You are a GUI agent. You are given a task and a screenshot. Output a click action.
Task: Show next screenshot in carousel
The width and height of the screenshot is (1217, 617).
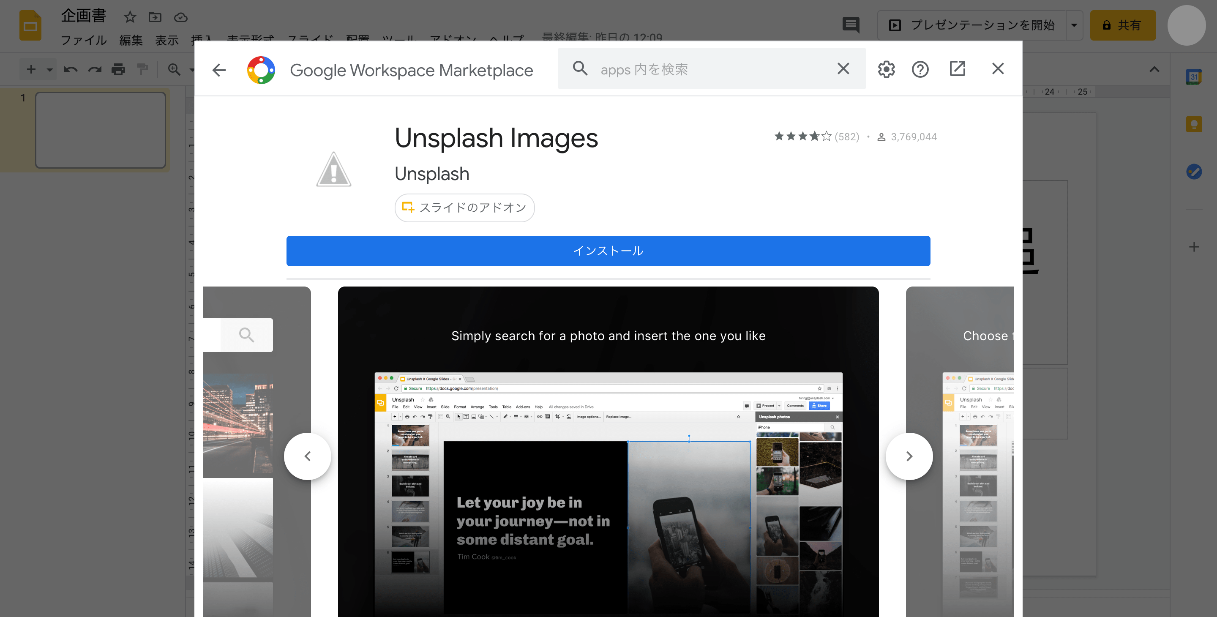(x=909, y=456)
